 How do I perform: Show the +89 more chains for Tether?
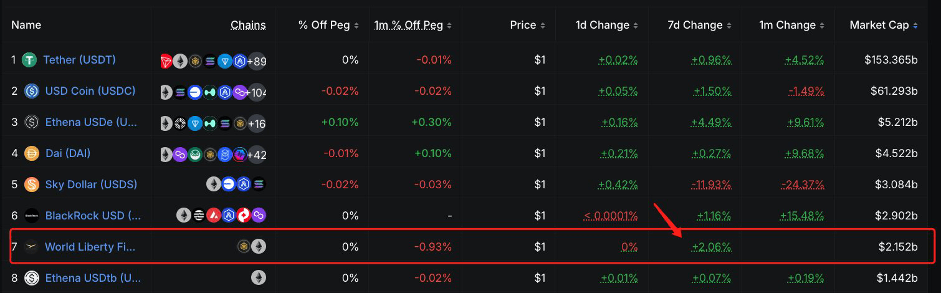[x=257, y=61]
